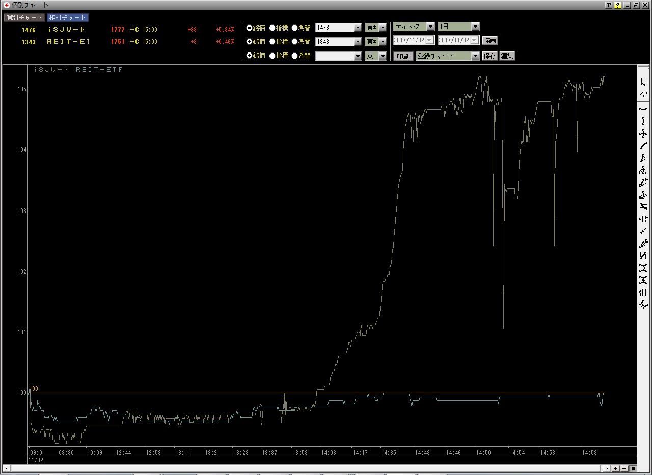Screen dimensions: 652x475
Task: Click the yellow help question mark icon
Action: click(617, 5)
